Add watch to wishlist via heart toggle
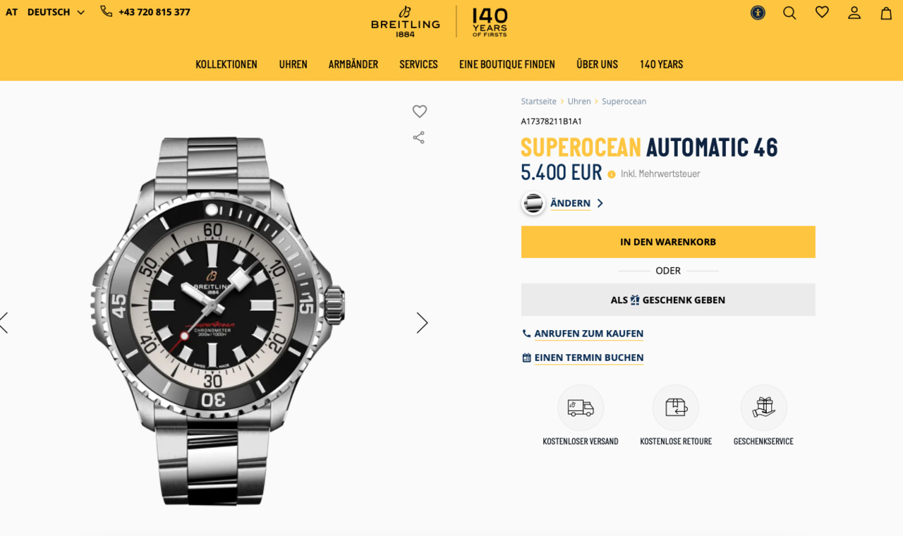This screenshot has width=903, height=536. (420, 111)
